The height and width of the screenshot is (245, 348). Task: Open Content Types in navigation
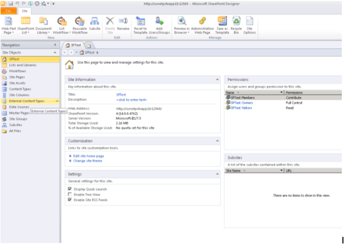(30, 89)
